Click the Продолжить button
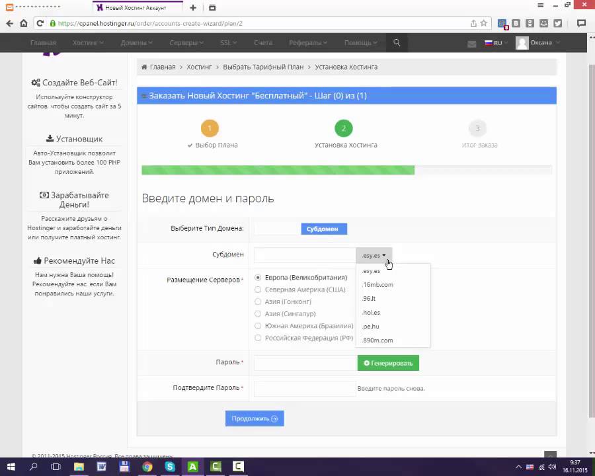The height and width of the screenshot is (476, 595). [x=255, y=418]
